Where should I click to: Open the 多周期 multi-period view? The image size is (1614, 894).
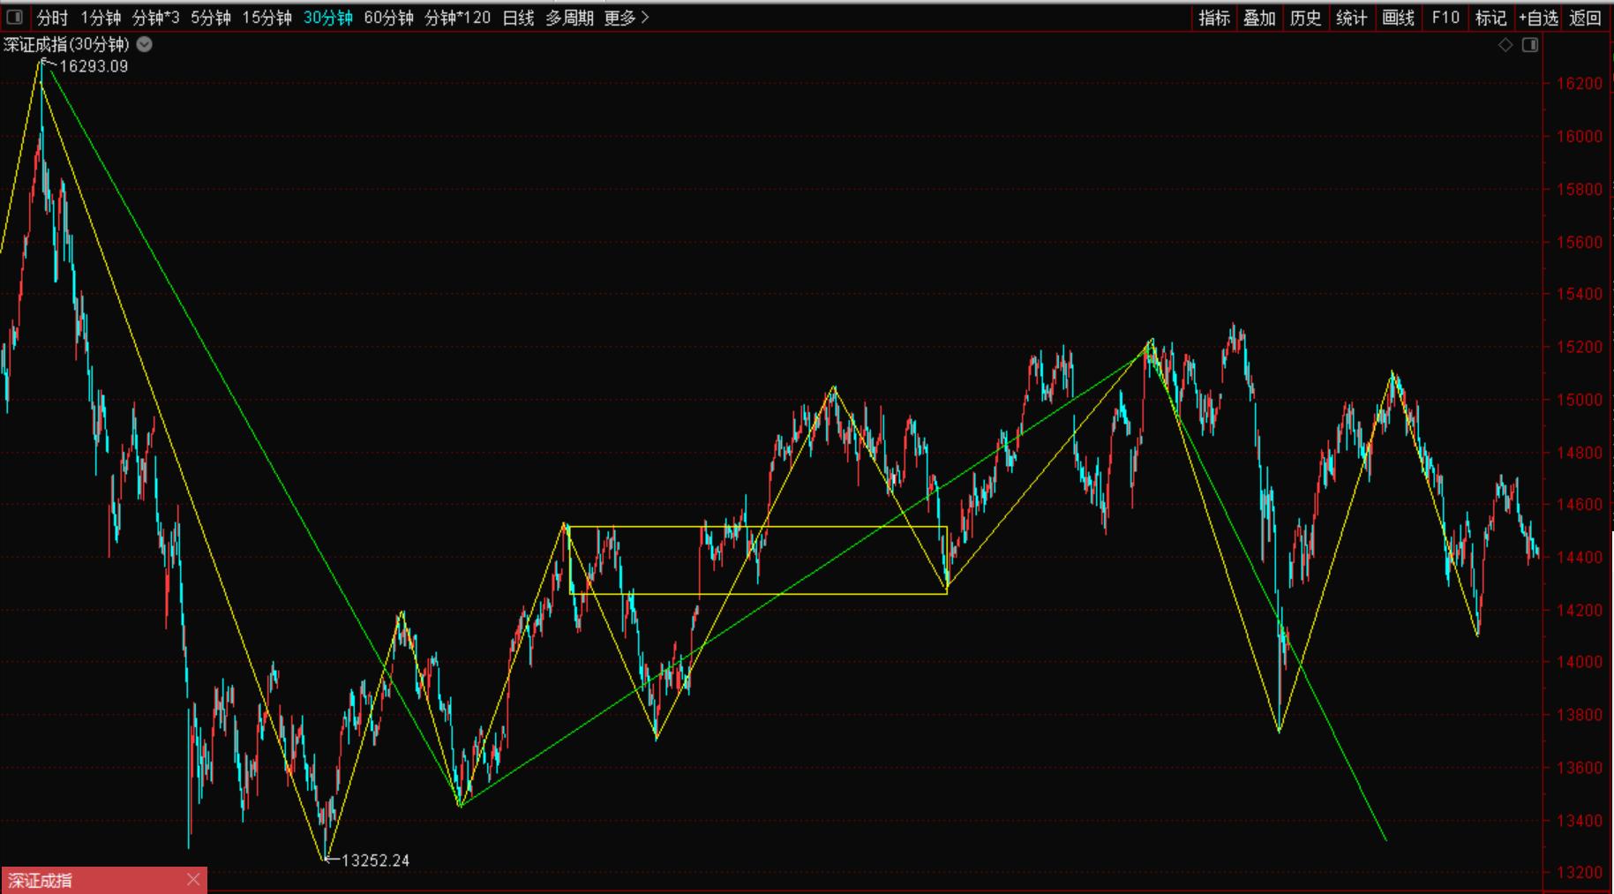(569, 18)
